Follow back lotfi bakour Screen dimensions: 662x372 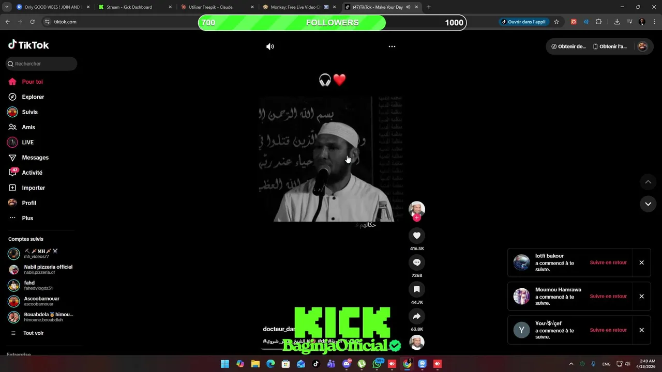608,262
